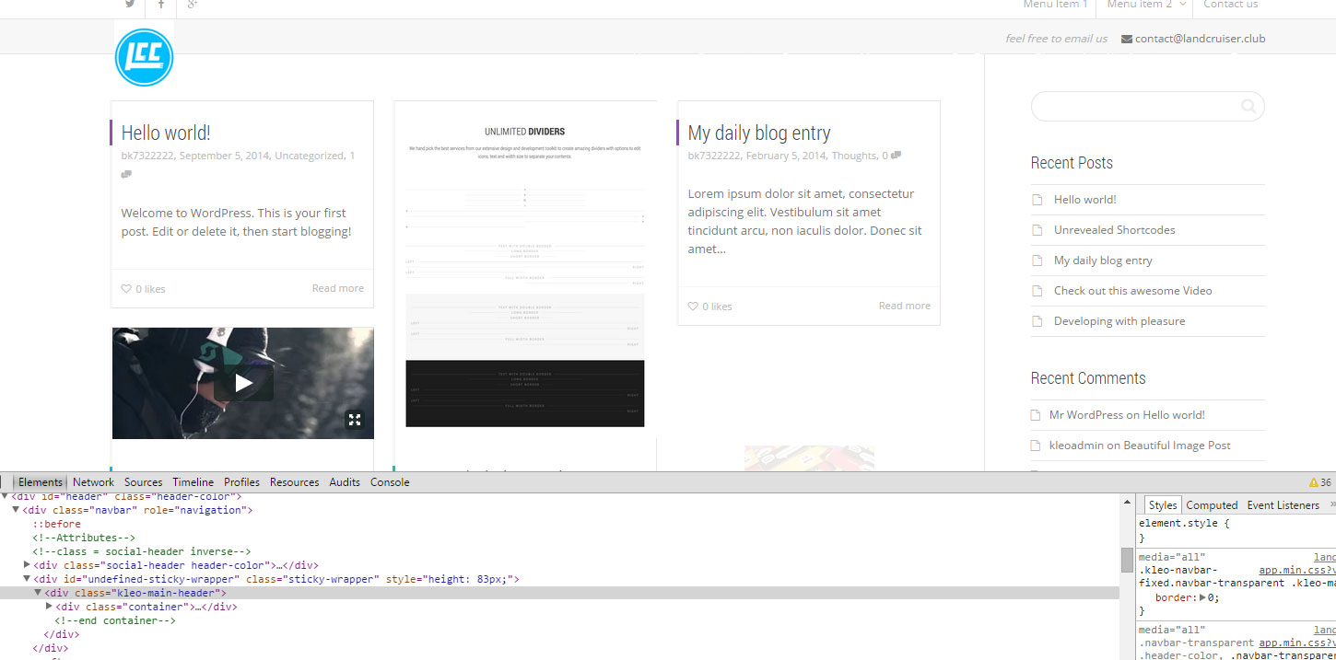Click the Google Plus social icon
Image resolution: width=1336 pixels, height=660 pixels.
[193, 5]
